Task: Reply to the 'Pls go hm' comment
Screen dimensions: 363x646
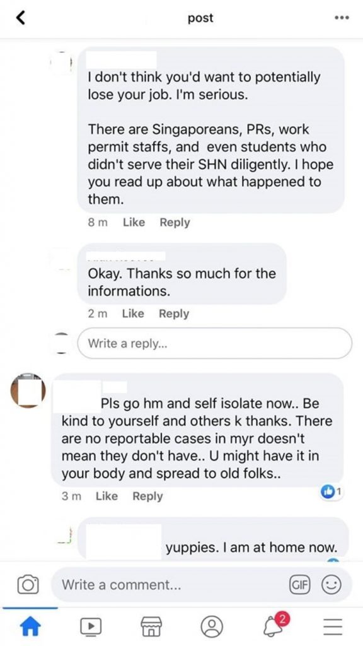Action: tap(147, 496)
